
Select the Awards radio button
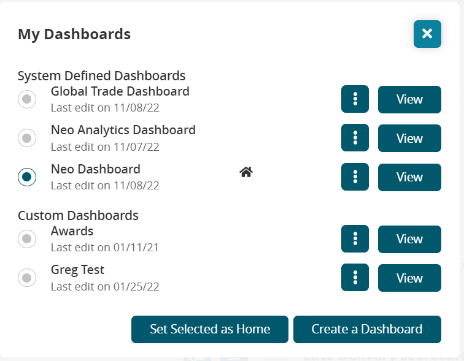pos(27,239)
